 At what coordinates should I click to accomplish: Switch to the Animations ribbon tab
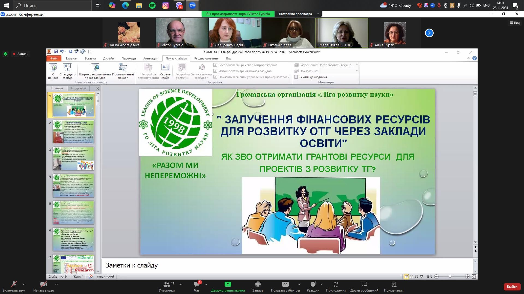coord(151,58)
